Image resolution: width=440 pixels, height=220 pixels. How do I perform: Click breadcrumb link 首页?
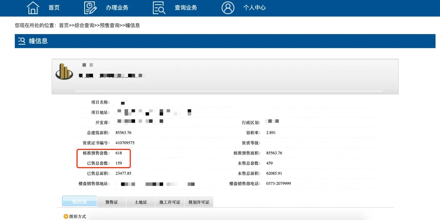click(64, 25)
